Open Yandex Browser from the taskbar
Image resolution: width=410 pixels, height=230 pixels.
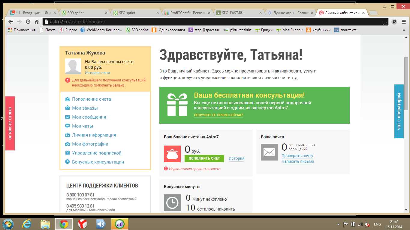(83, 224)
